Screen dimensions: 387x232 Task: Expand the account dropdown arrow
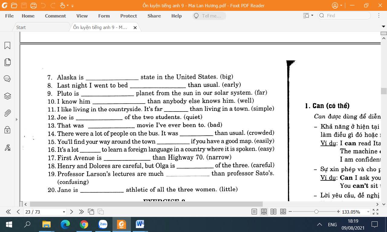click(341, 5)
